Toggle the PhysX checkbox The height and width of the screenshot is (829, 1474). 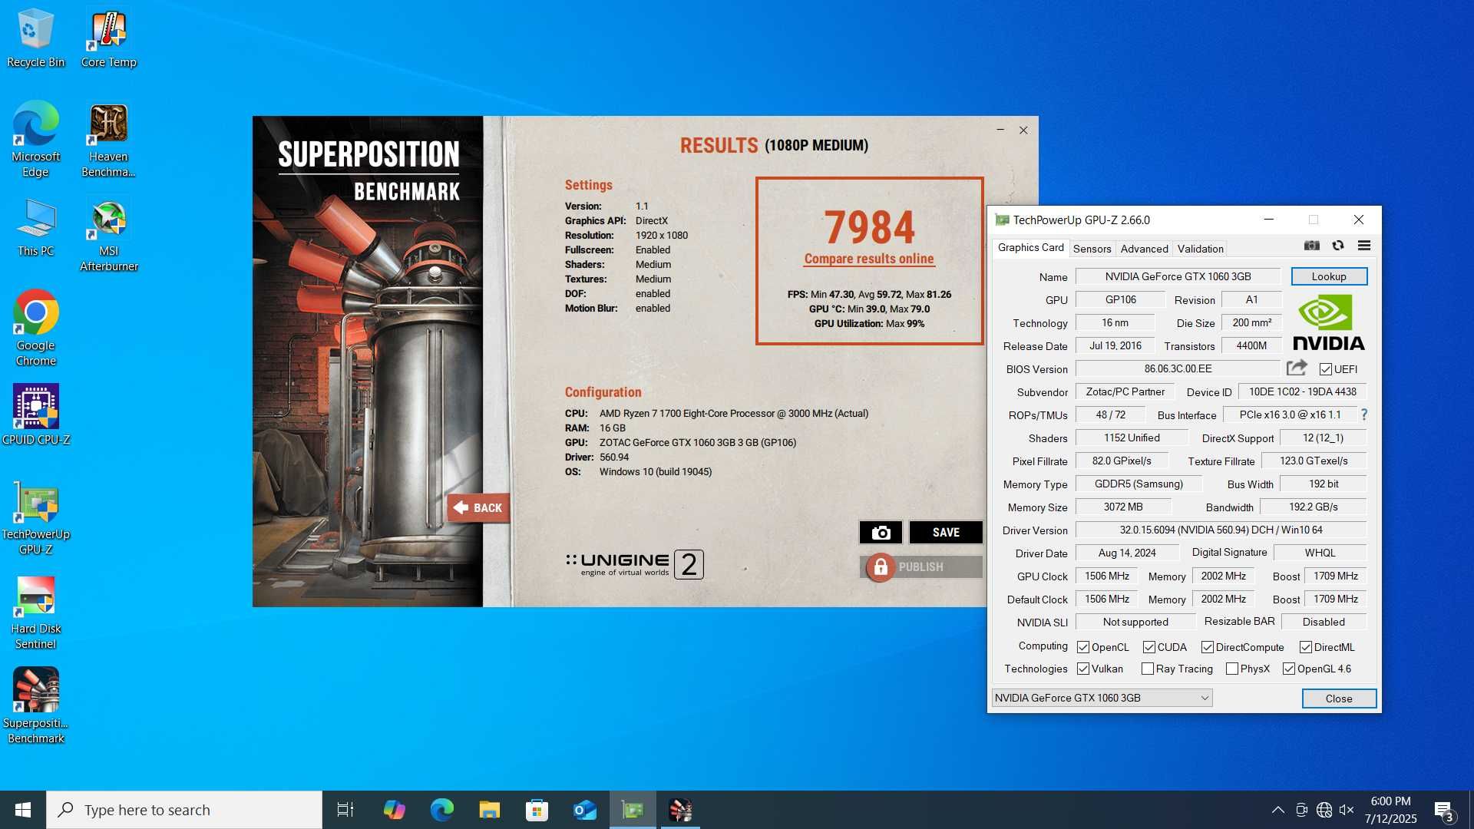click(x=1232, y=669)
